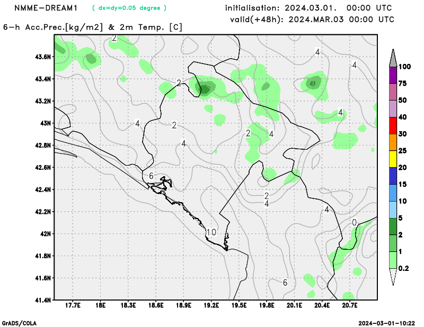Screen dimensions: 424x327
Task: Click the 17.7E longitude label
Action: coord(73,305)
